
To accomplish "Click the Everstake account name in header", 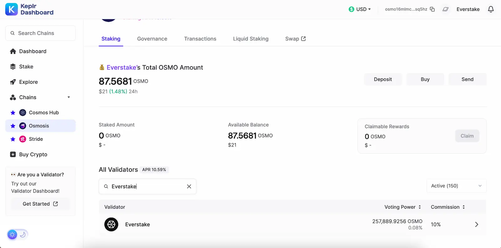I will [468, 9].
